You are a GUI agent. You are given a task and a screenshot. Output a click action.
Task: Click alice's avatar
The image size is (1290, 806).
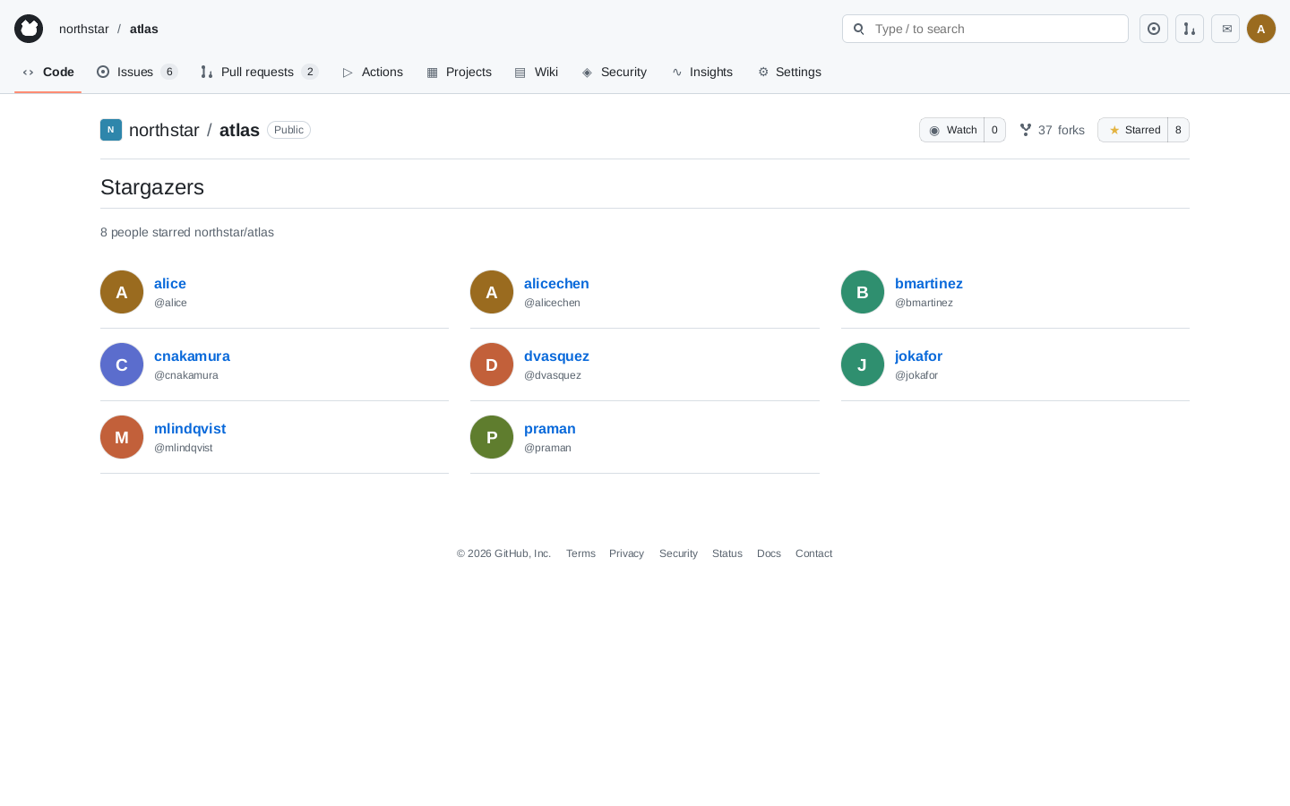122,292
